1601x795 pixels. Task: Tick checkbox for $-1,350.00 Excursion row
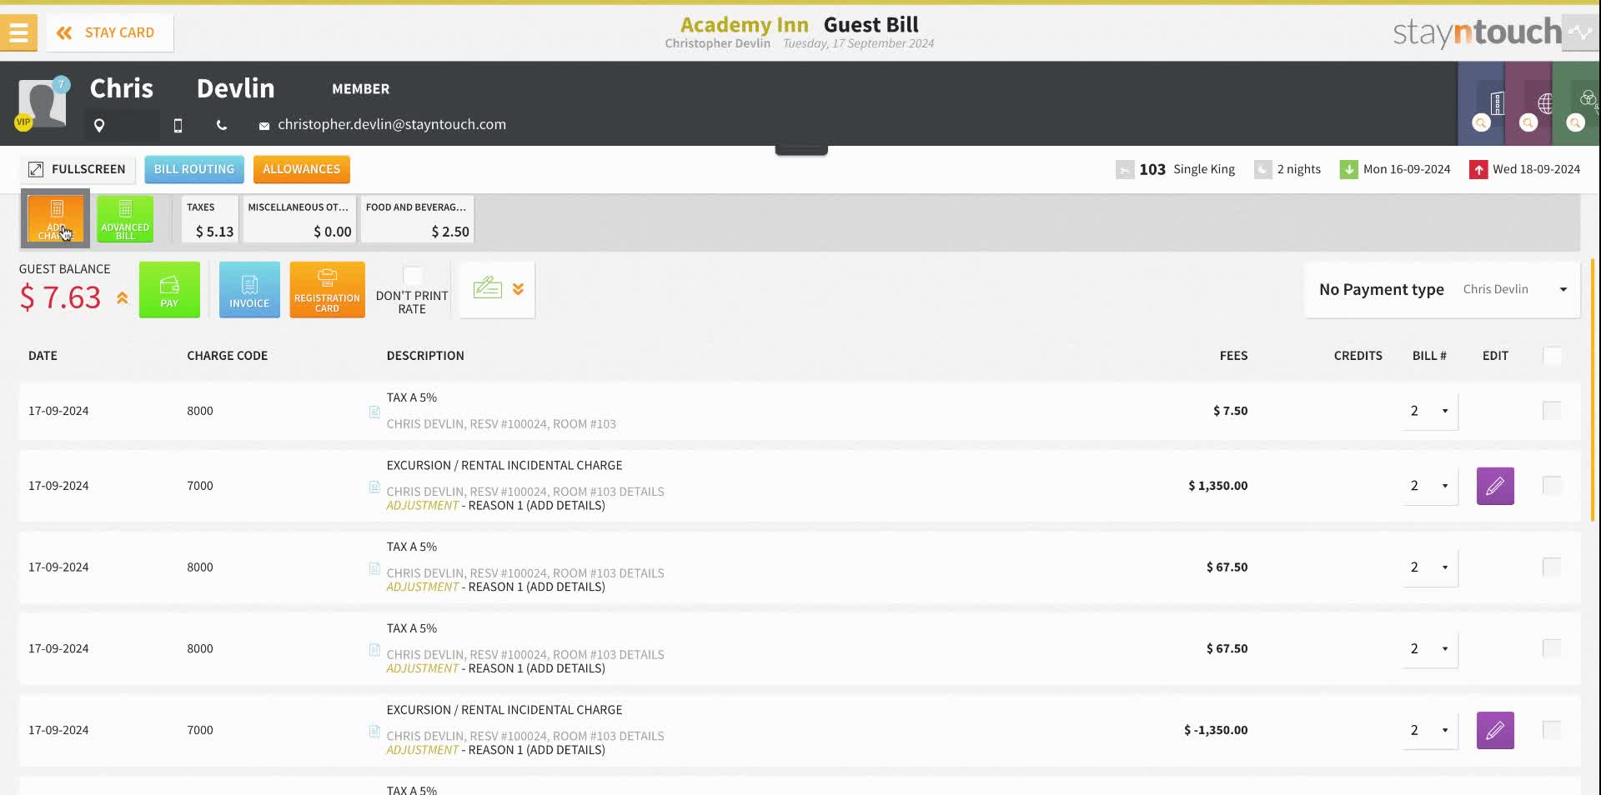pyautogui.click(x=1552, y=730)
